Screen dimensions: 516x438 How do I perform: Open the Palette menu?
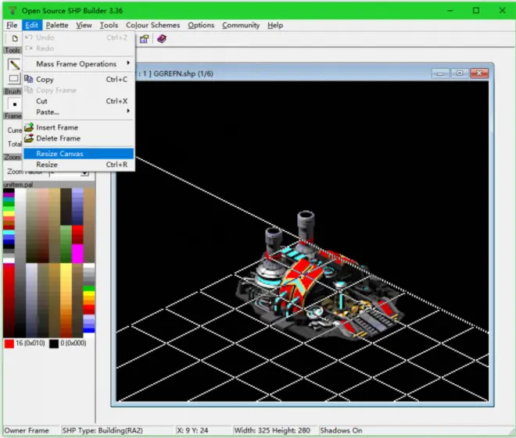pos(57,25)
